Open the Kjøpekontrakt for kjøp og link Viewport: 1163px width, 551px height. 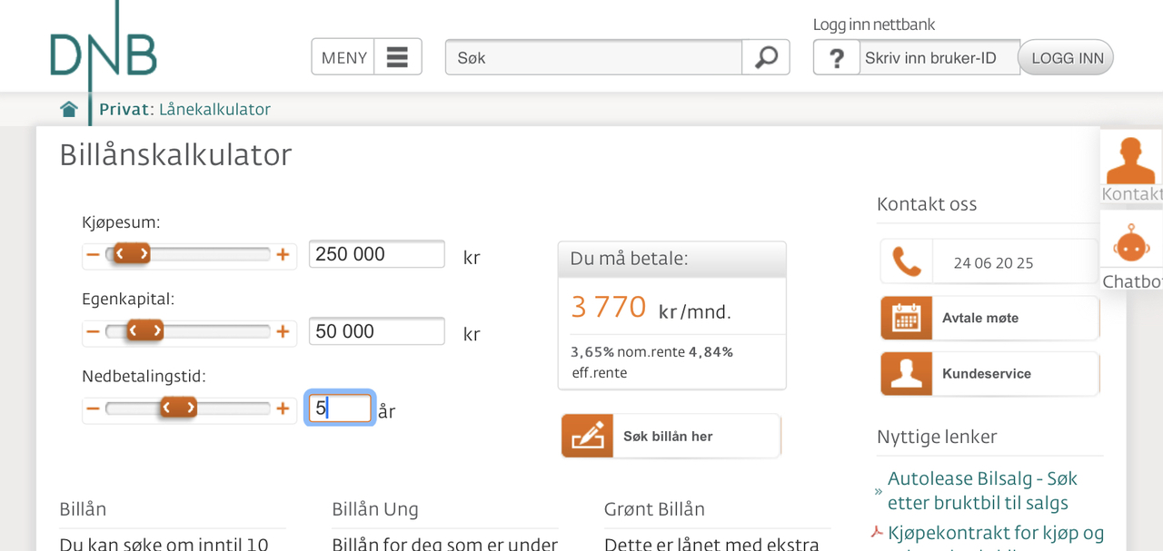(x=996, y=533)
